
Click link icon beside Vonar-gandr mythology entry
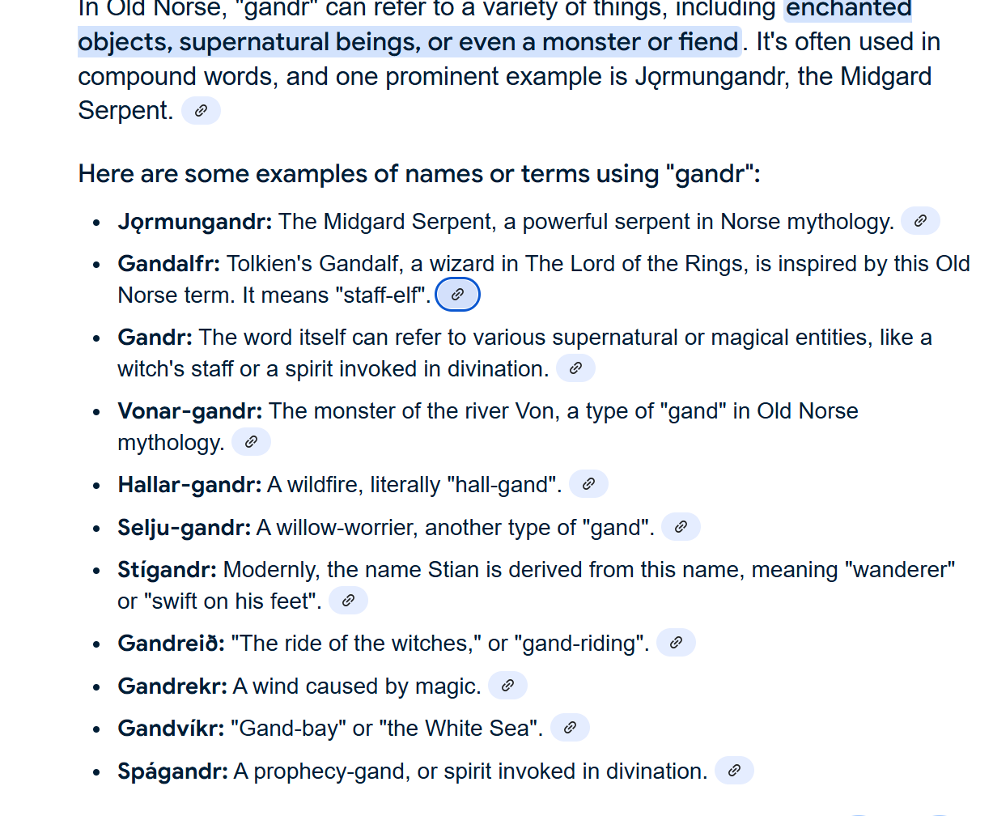click(251, 442)
